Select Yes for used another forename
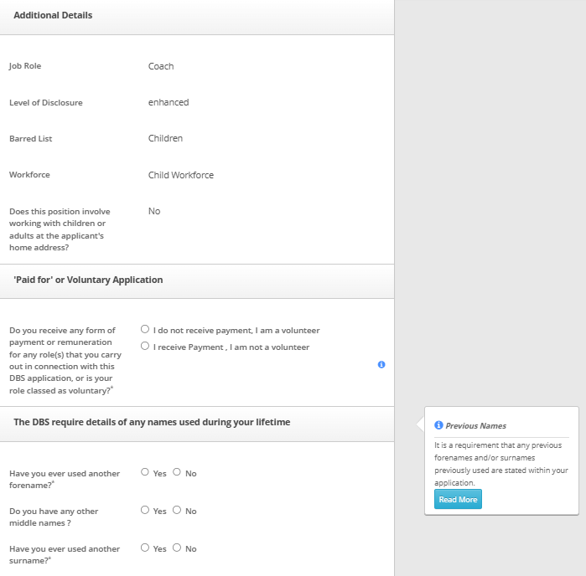 point(146,473)
